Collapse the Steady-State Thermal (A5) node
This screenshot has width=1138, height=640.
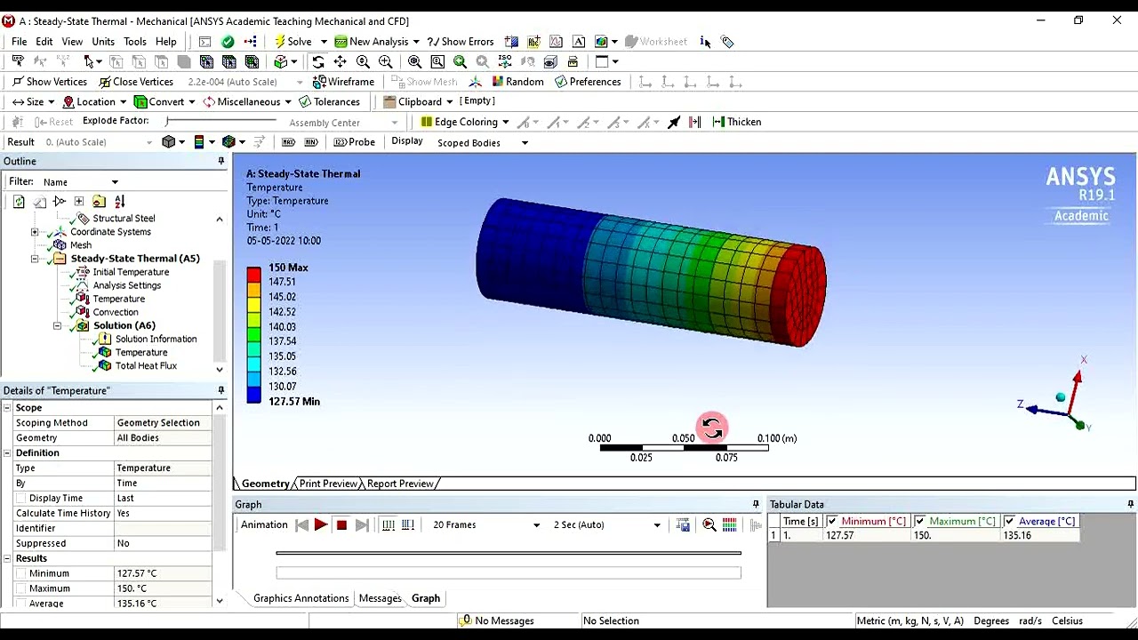pos(35,259)
